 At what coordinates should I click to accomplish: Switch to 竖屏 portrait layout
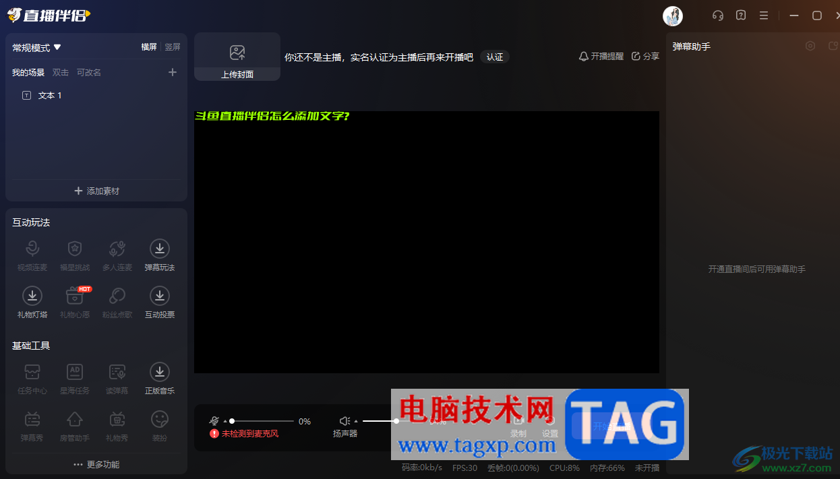173,47
